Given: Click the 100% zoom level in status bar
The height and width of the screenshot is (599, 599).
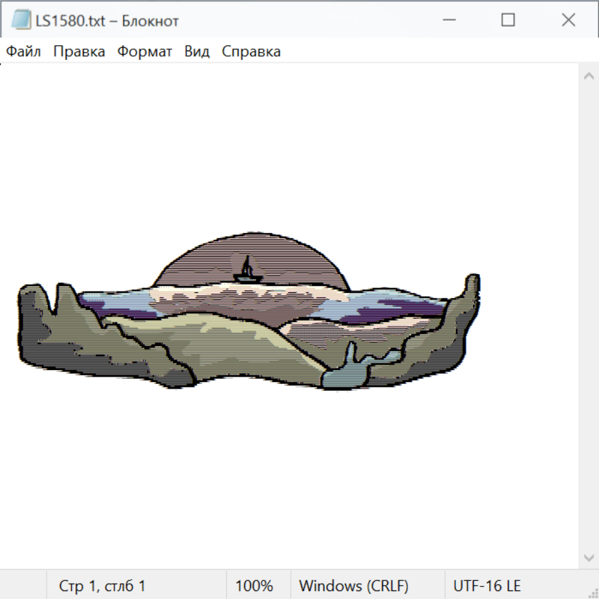Looking at the screenshot, I should coord(254,586).
